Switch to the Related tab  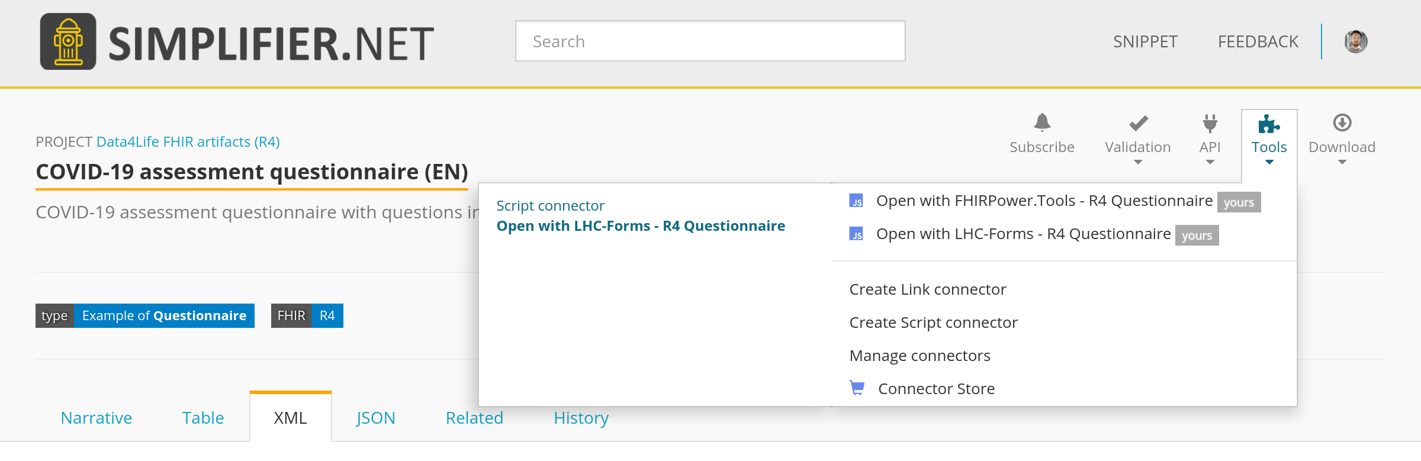pyautogui.click(x=474, y=418)
